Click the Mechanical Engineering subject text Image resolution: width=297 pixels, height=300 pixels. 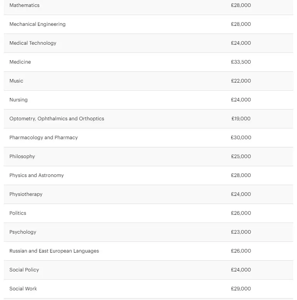pyautogui.click(x=37, y=24)
